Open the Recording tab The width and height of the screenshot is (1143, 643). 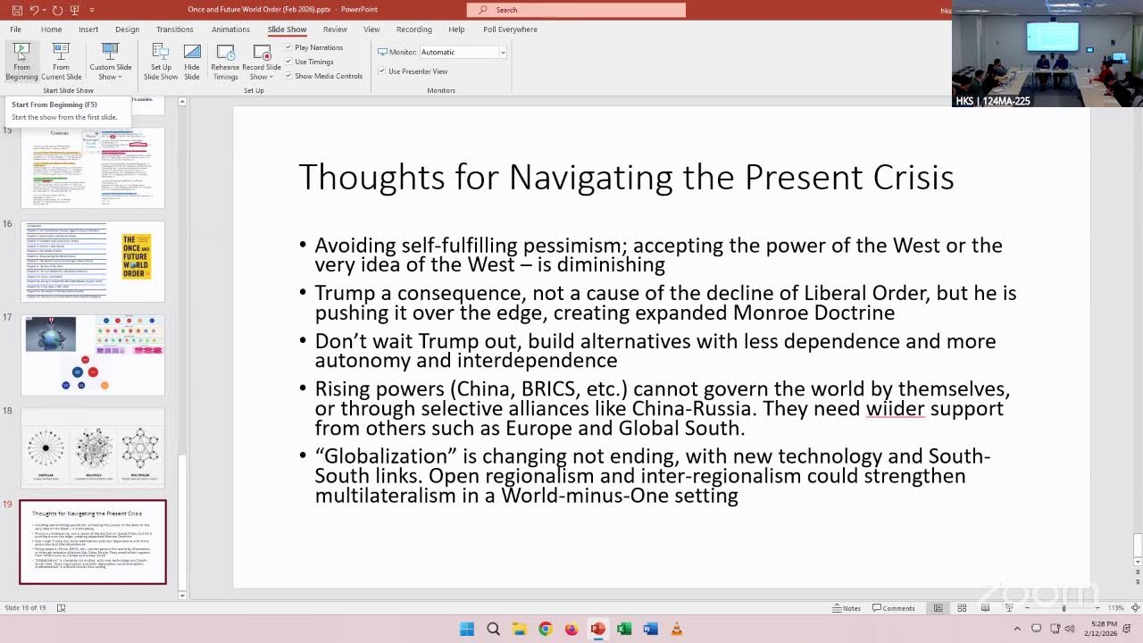coord(413,29)
